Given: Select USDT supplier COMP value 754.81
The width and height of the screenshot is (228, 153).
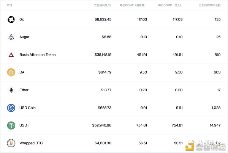Looking at the screenshot, I should 142,125.
